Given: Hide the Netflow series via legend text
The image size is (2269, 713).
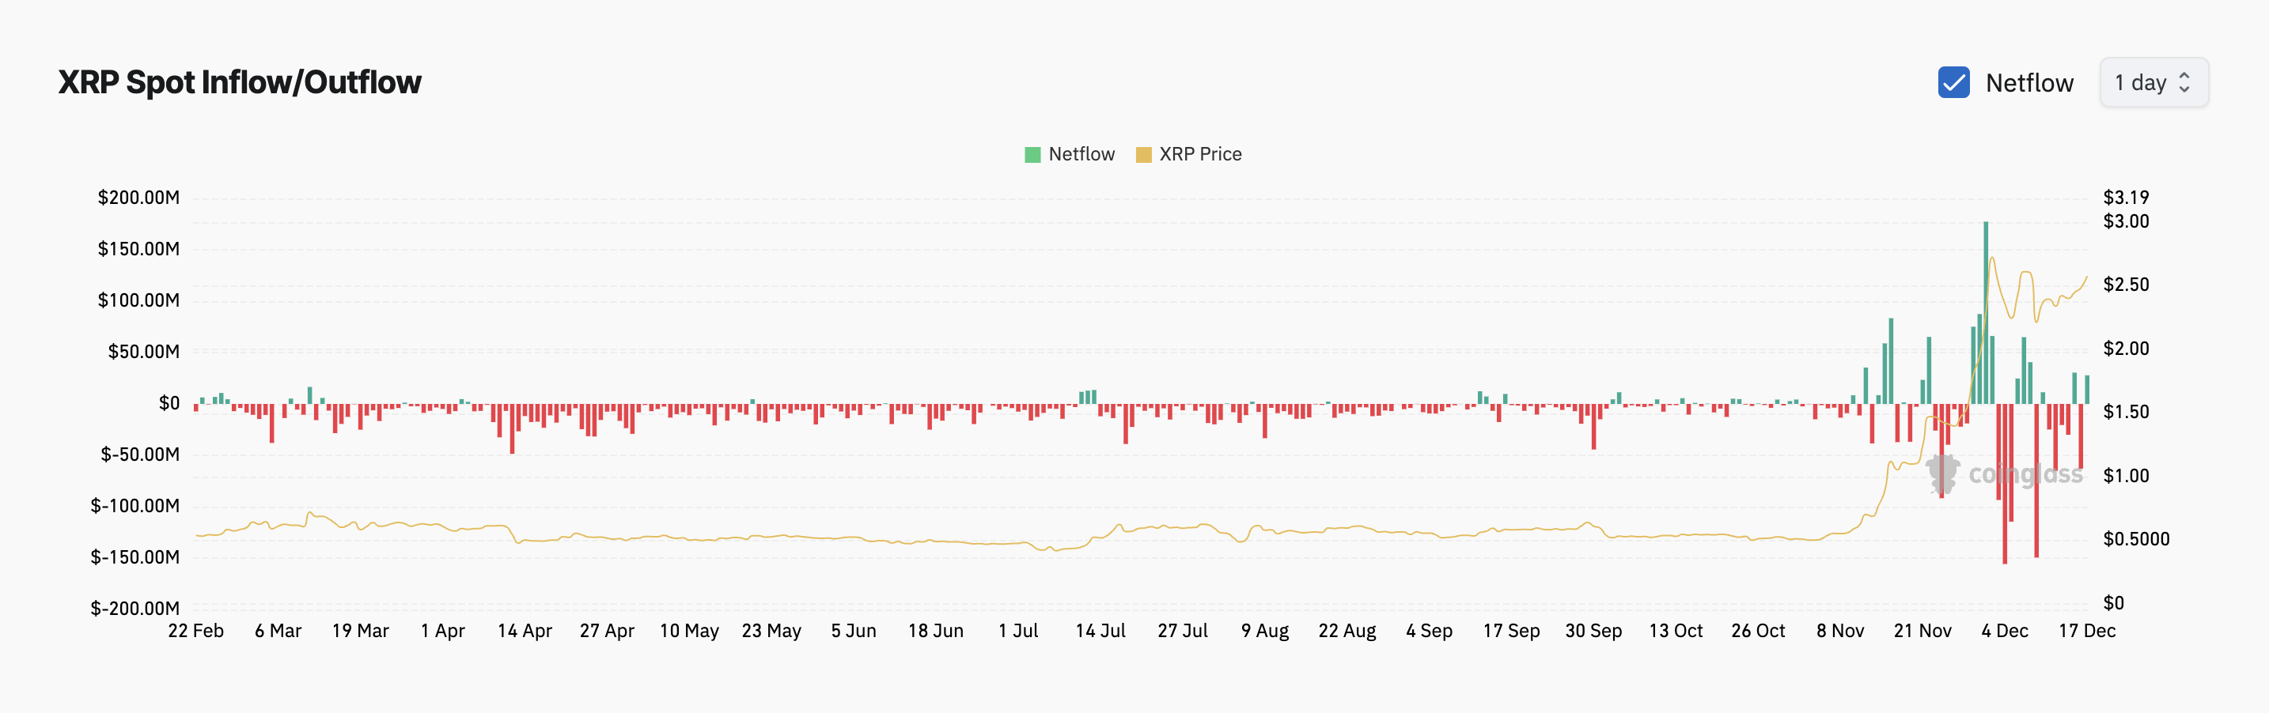Looking at the screenshot, I should 1081,154.
